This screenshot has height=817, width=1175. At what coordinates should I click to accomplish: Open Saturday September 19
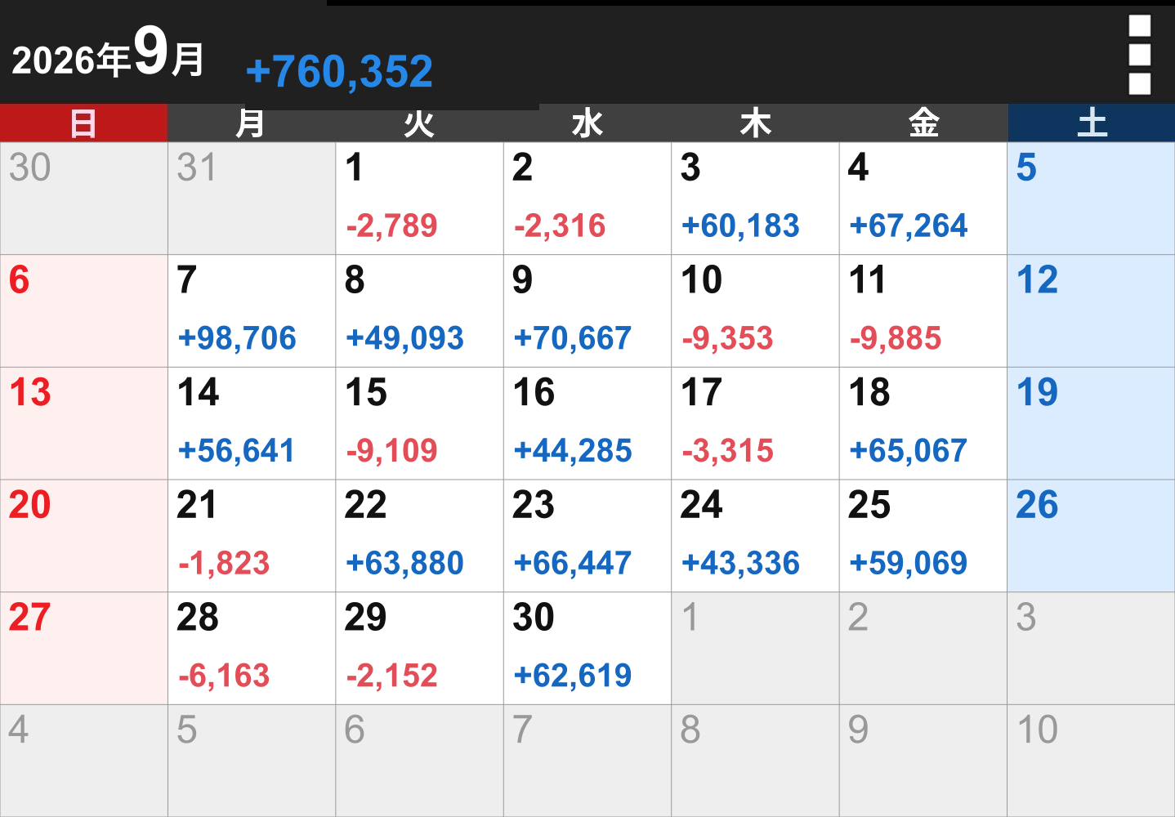(x=1092, y=423)
